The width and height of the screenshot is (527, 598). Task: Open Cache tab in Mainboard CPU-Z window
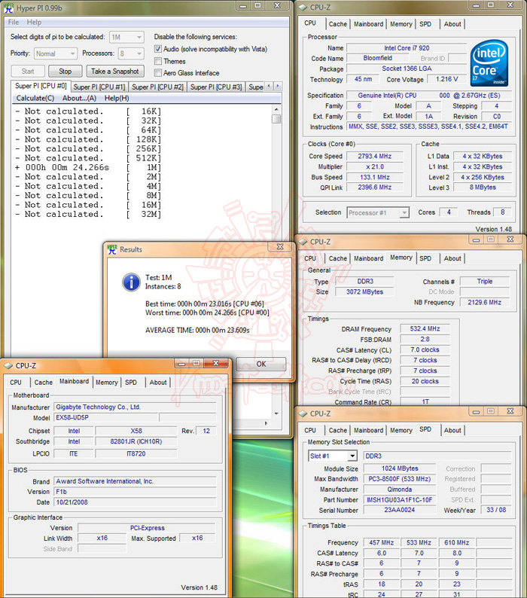point(44,383)
